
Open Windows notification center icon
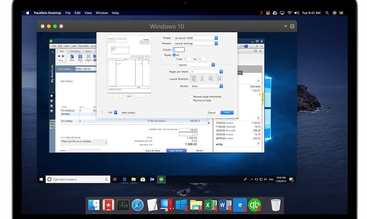tap(291, 180)
